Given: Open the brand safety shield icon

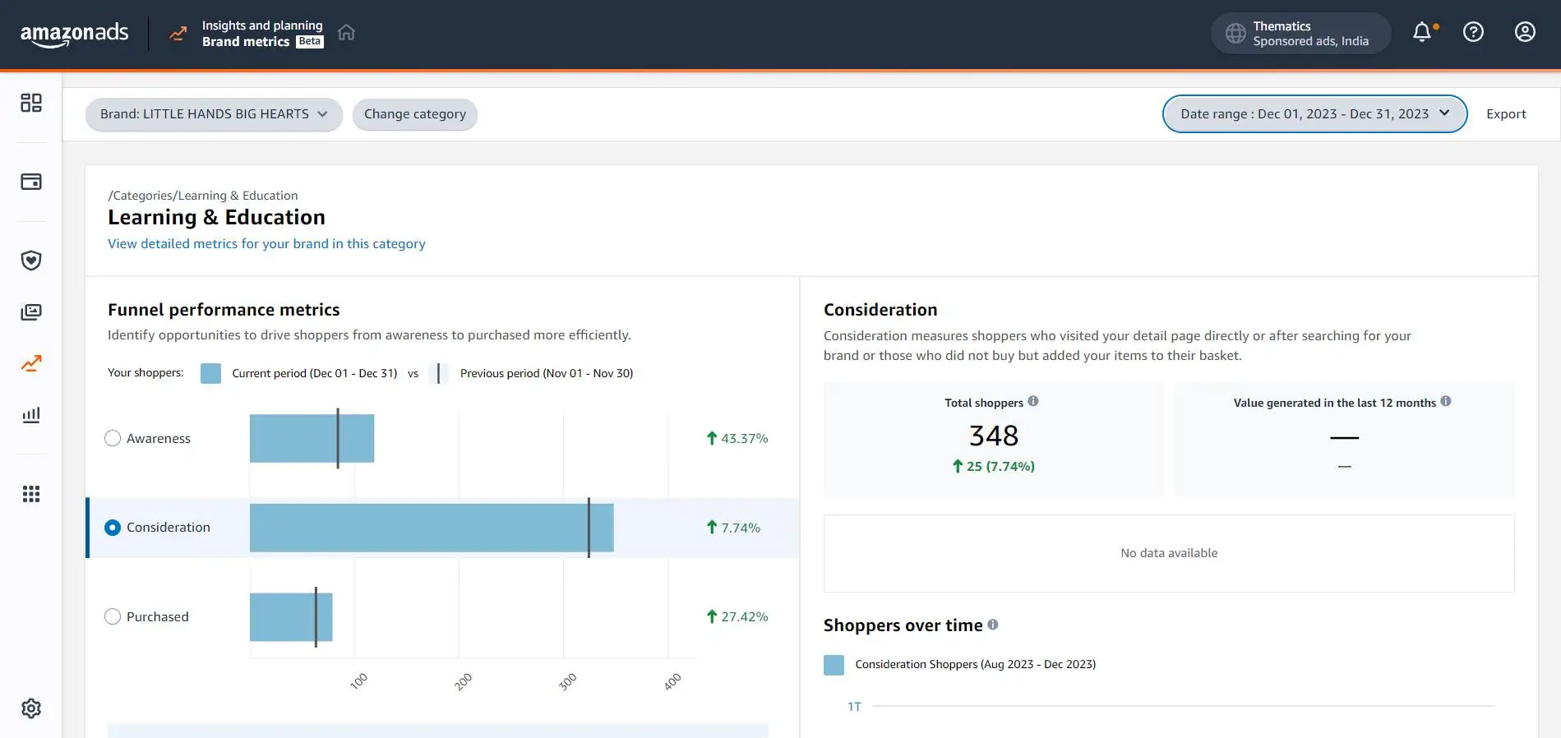Looking at the screenshot, I should click(31, 261).
